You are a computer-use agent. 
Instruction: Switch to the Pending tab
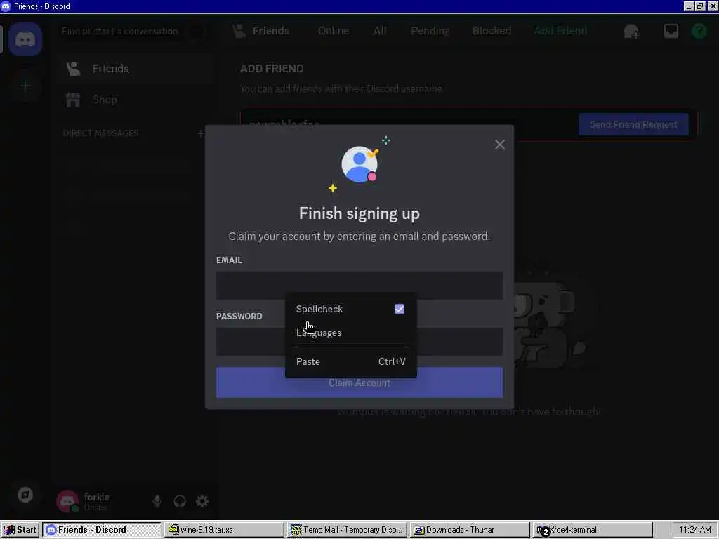tap(430, 31)
